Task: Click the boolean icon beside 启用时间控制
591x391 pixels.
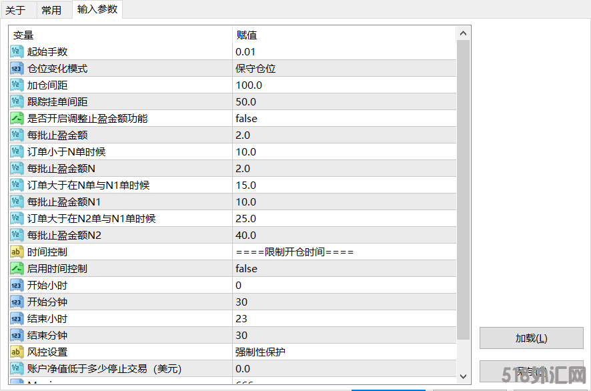Action: pyautogui.click(x=17, y=269)
